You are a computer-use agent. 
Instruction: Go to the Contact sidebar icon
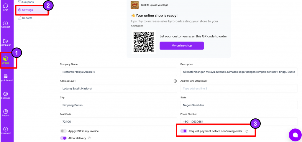pyautogui.click(x=6, y=24)
